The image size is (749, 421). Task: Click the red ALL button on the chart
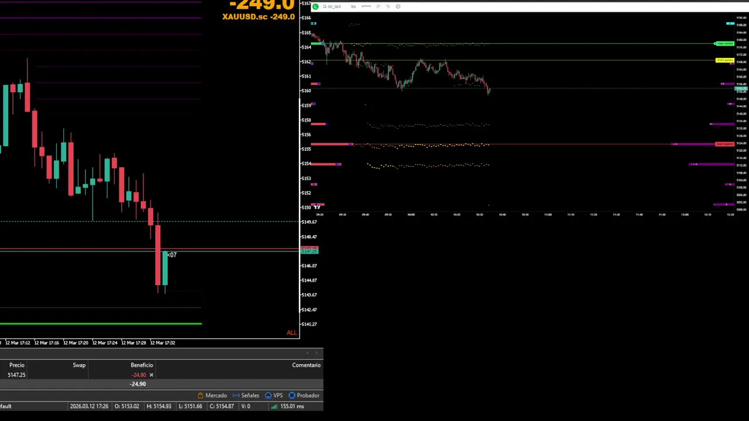pyautogui.click(x=291, y=333)
